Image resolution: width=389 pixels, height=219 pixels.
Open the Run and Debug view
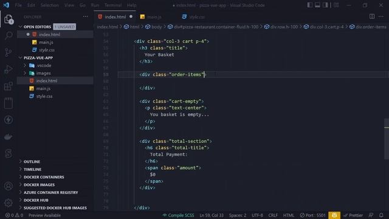tap(9, 69)
